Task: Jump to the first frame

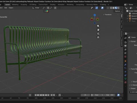Action: click(36, 95)
